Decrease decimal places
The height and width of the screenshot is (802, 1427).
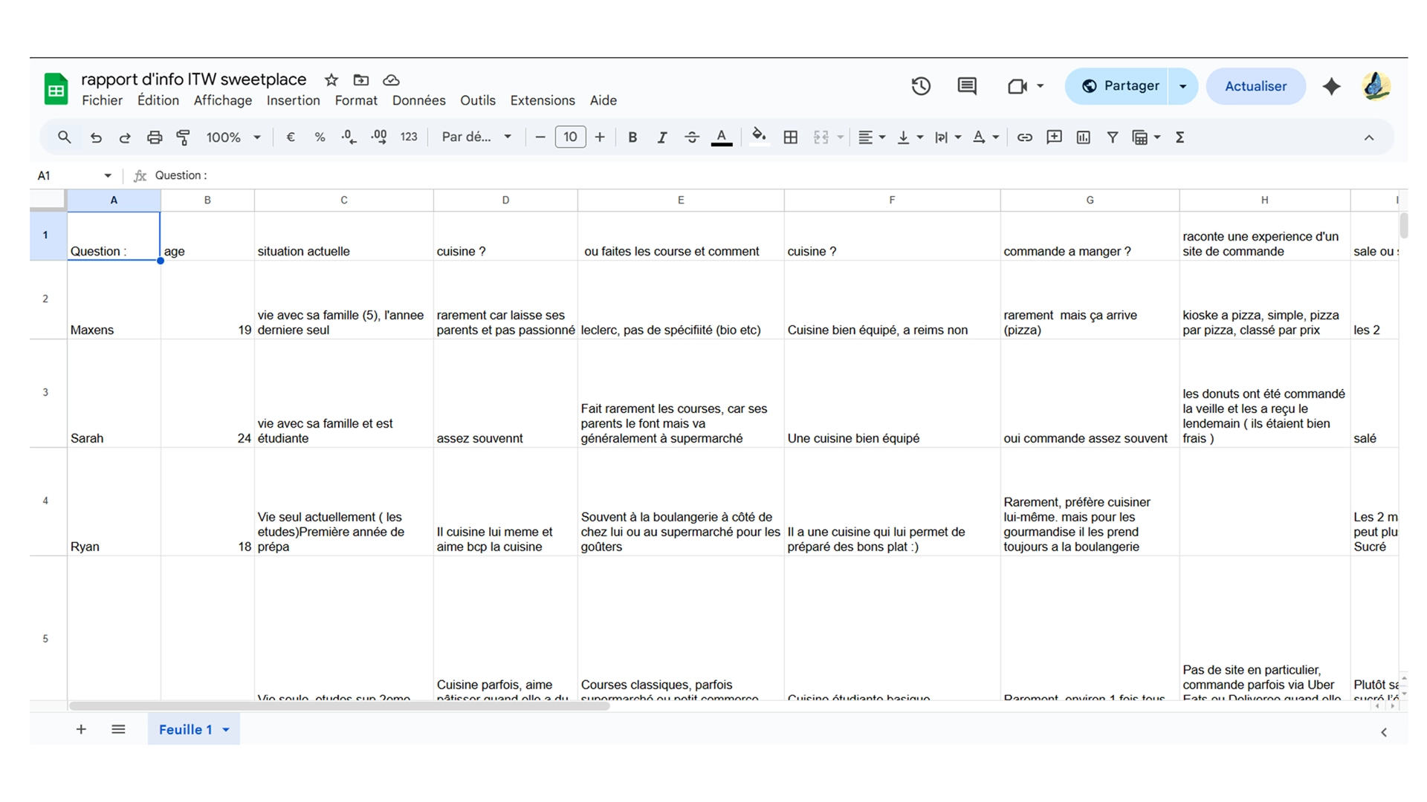point(349,137)
